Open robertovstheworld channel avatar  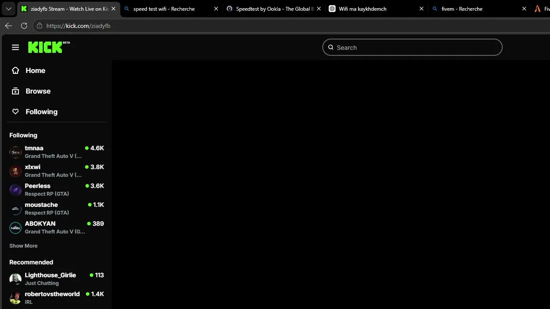(15, 298)
